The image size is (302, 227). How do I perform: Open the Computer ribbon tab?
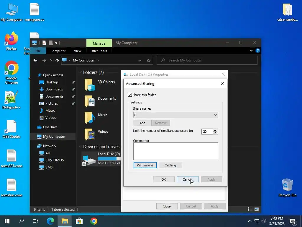58,51
